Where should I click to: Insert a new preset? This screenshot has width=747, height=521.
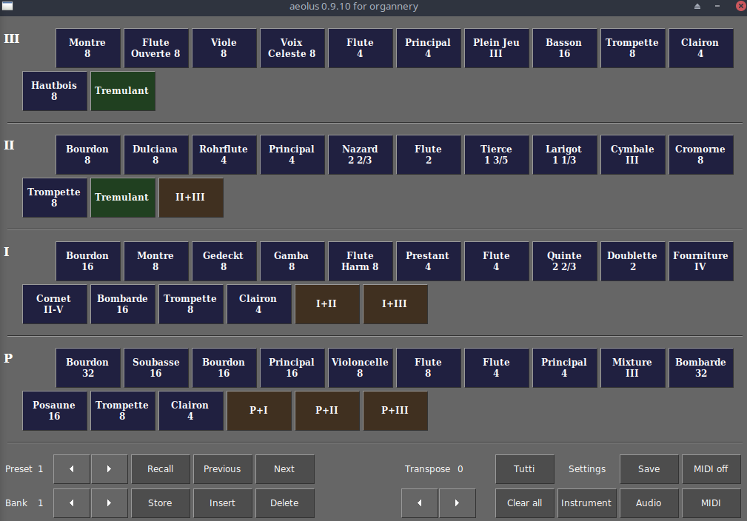tap(223, 503)
